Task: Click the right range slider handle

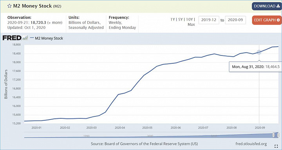Action: [x=278, y=135]
